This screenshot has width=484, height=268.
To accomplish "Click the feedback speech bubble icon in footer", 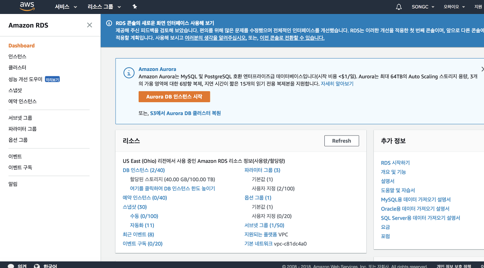I will 11,266.
